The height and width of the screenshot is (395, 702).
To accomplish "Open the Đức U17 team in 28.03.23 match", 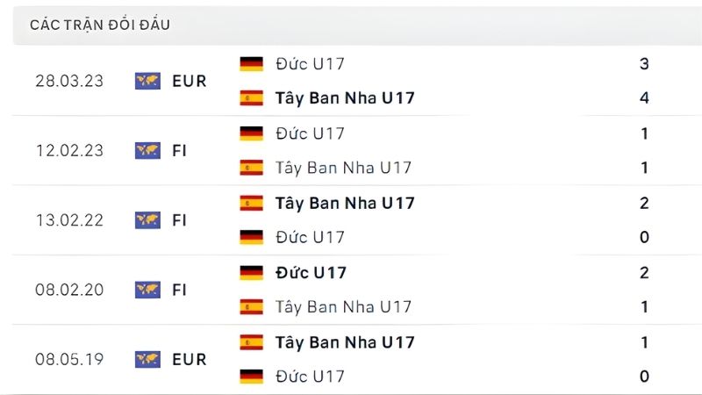I will point(310,63).
